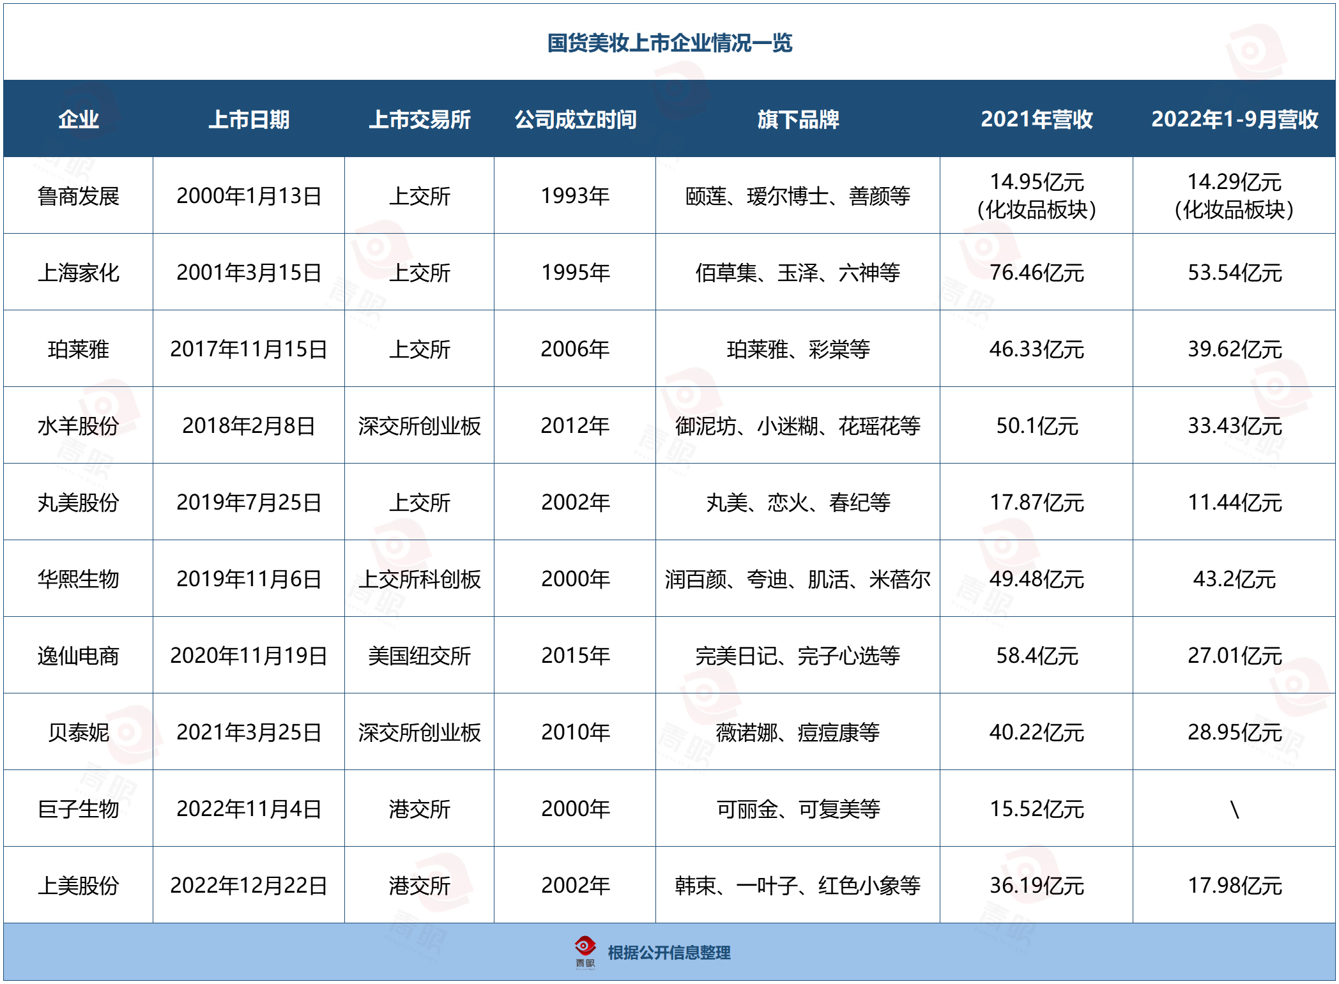Select the 旗下品牌 column header
Screen dimensions: 1339x984
[797, 119]
